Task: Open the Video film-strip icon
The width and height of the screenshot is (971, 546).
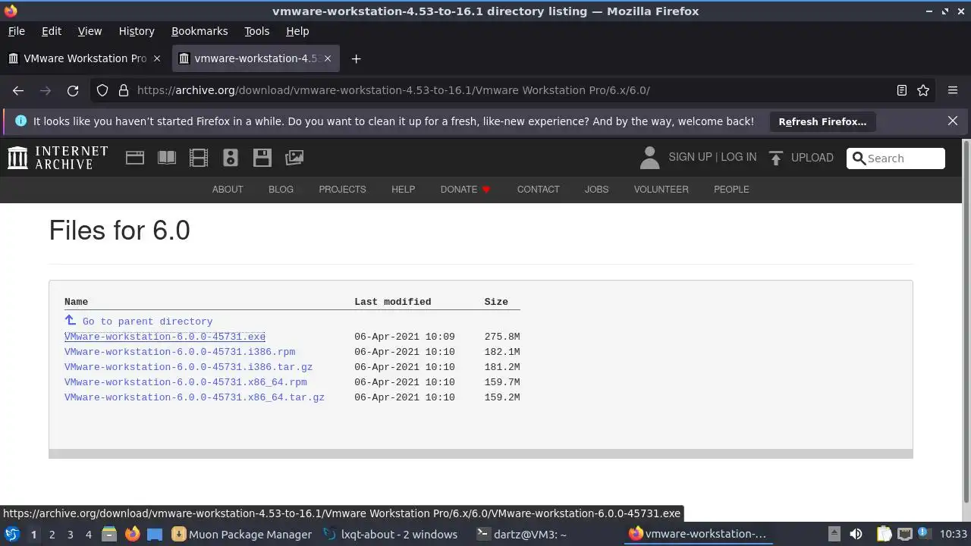Action: click(x=199, y=158)
